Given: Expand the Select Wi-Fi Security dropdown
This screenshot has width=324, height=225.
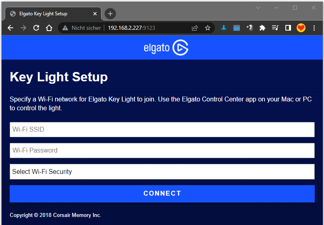Looking at the screenshot, I should click(x=162, y=171).
